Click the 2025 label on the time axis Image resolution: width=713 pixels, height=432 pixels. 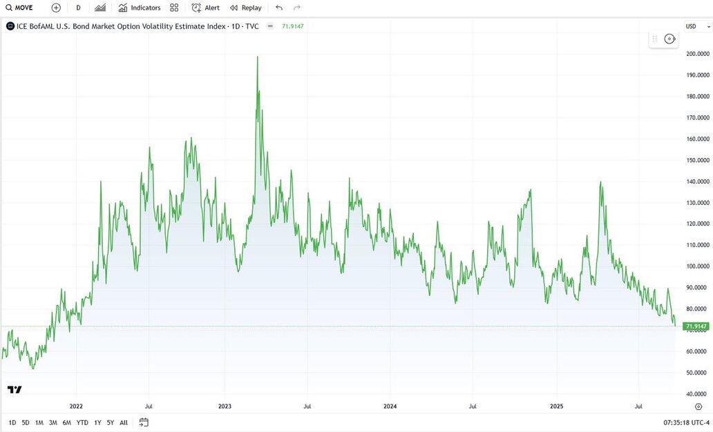(x=557, y=406)
